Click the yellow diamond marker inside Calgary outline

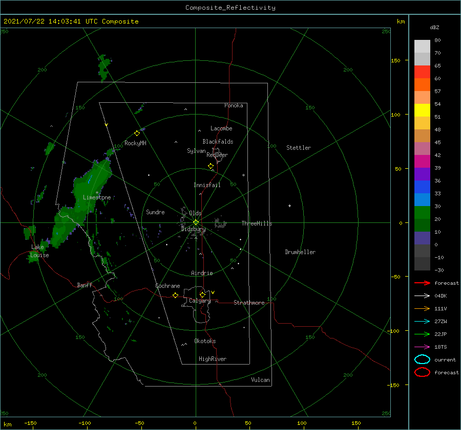202,295
